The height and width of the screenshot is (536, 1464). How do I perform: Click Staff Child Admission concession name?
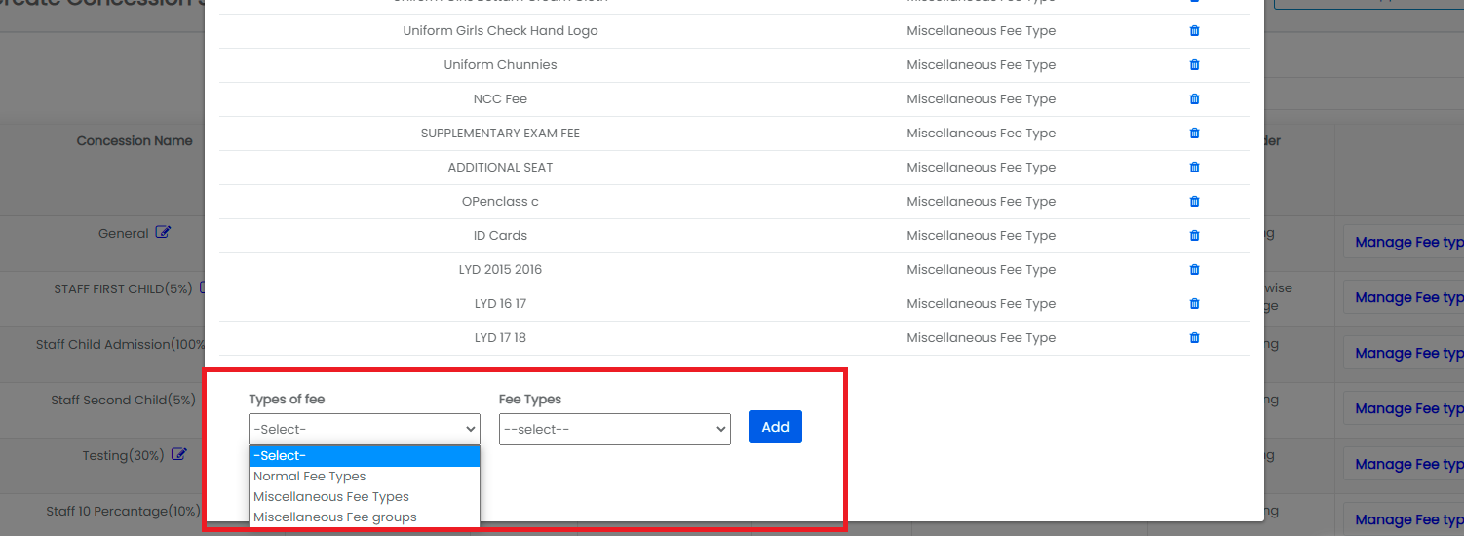click(120, 345)
